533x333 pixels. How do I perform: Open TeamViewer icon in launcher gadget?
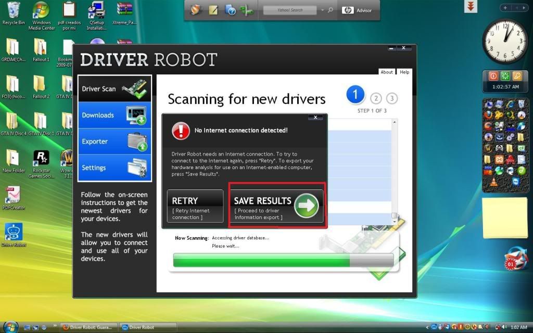pos(516,182)
